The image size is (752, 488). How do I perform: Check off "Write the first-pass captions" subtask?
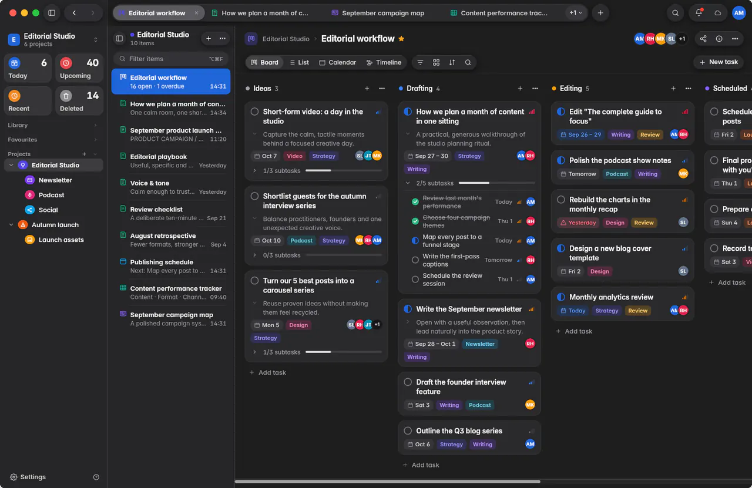(415, 260)
